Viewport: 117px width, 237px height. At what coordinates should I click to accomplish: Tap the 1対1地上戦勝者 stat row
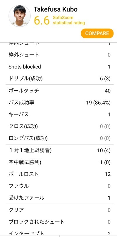pyautogui.click(x=58, y=150)
